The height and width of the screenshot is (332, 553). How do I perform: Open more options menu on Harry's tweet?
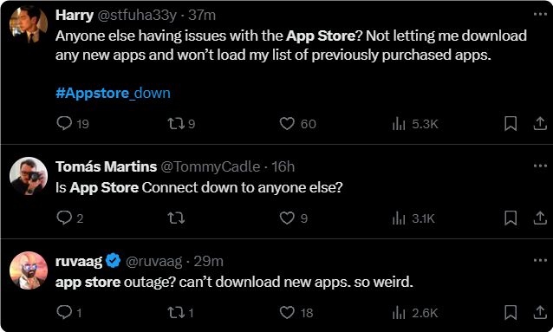[540, 14]
